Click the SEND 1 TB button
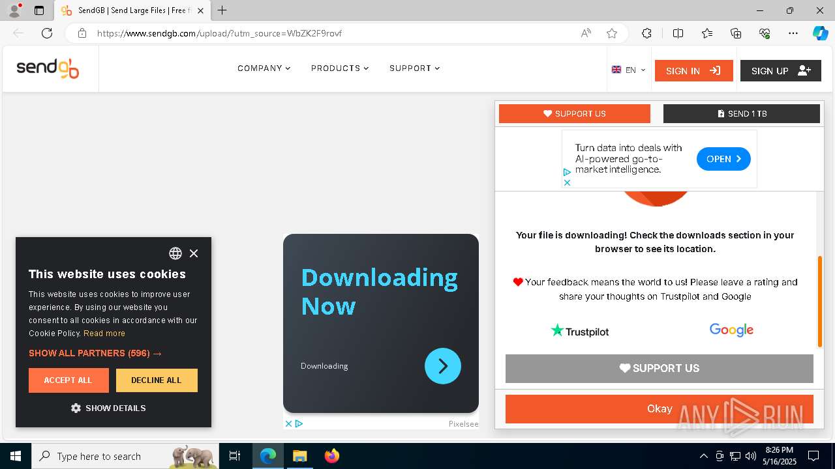 pos(742,113)
